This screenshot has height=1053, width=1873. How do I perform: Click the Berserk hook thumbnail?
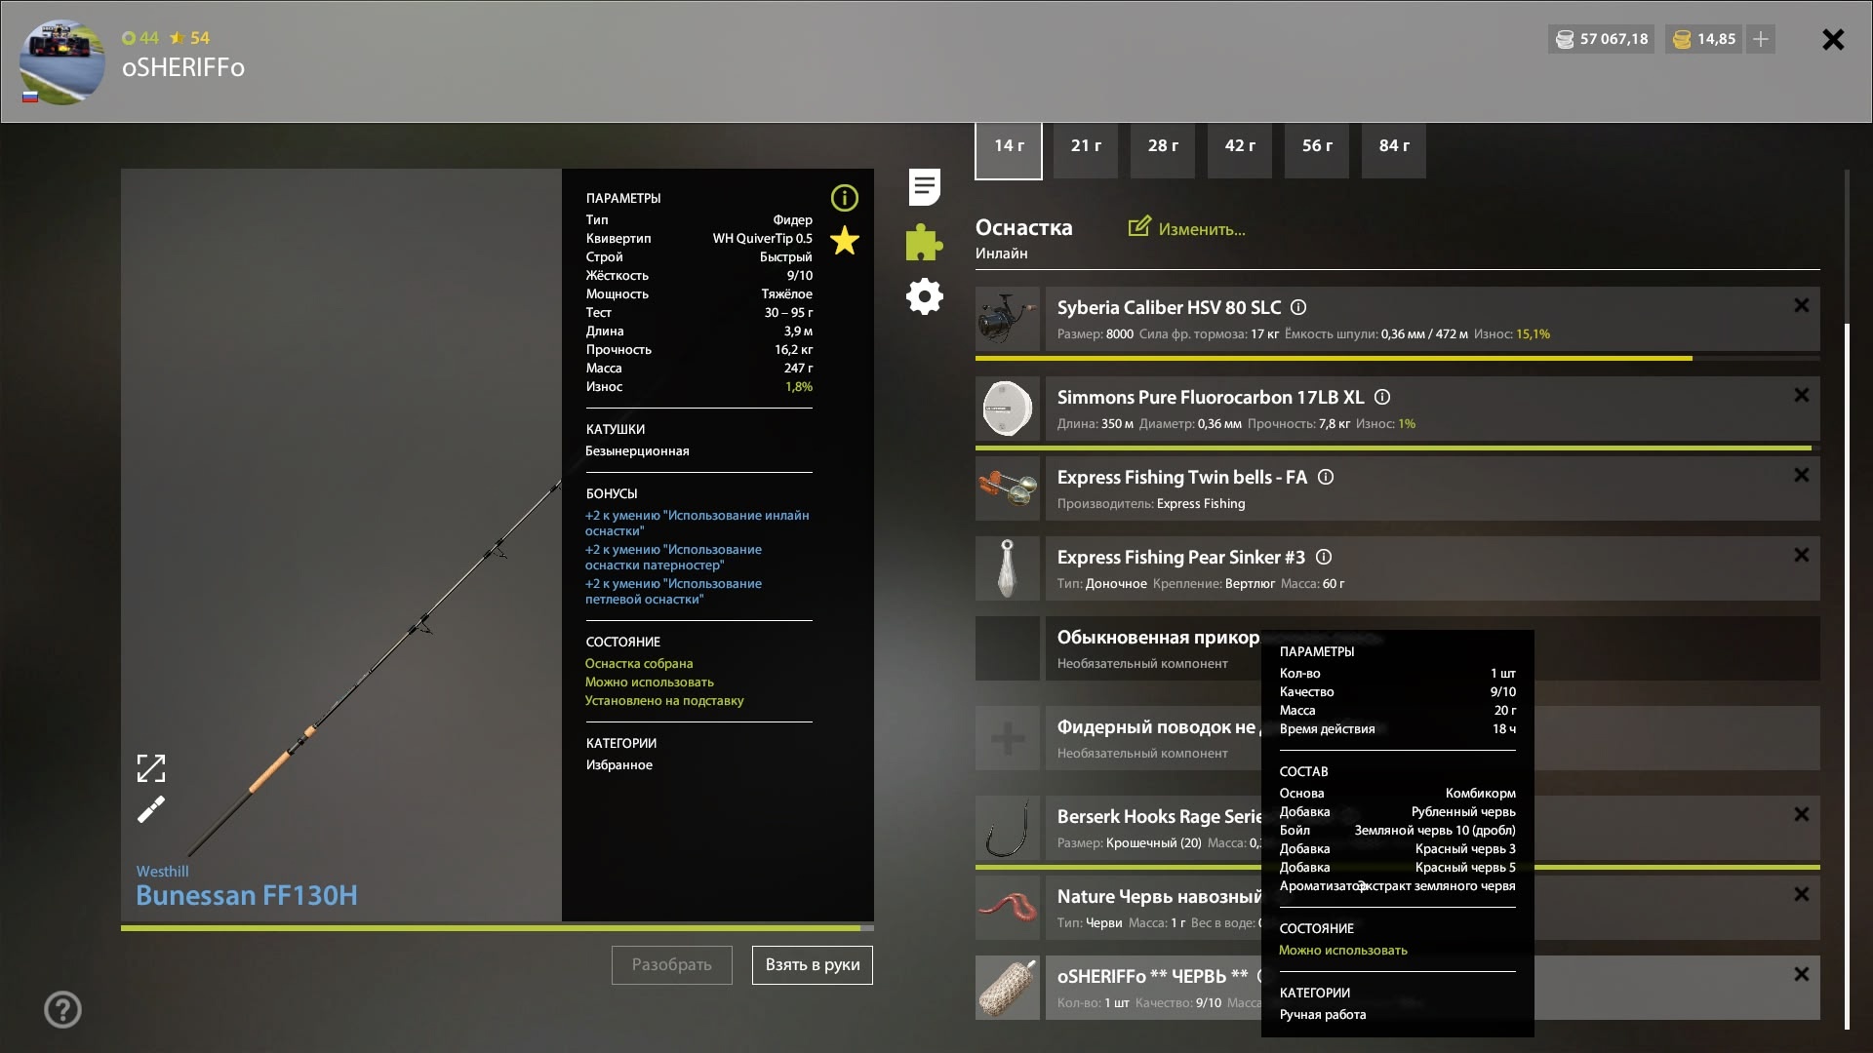tap(1008, 828)
